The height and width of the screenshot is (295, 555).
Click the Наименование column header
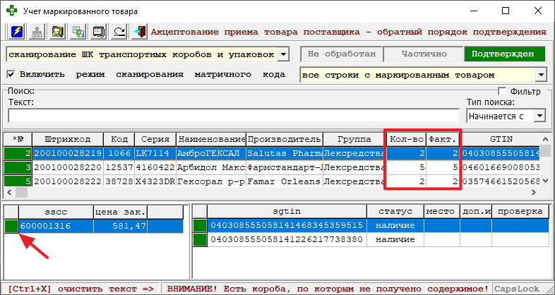coord(211,139)
